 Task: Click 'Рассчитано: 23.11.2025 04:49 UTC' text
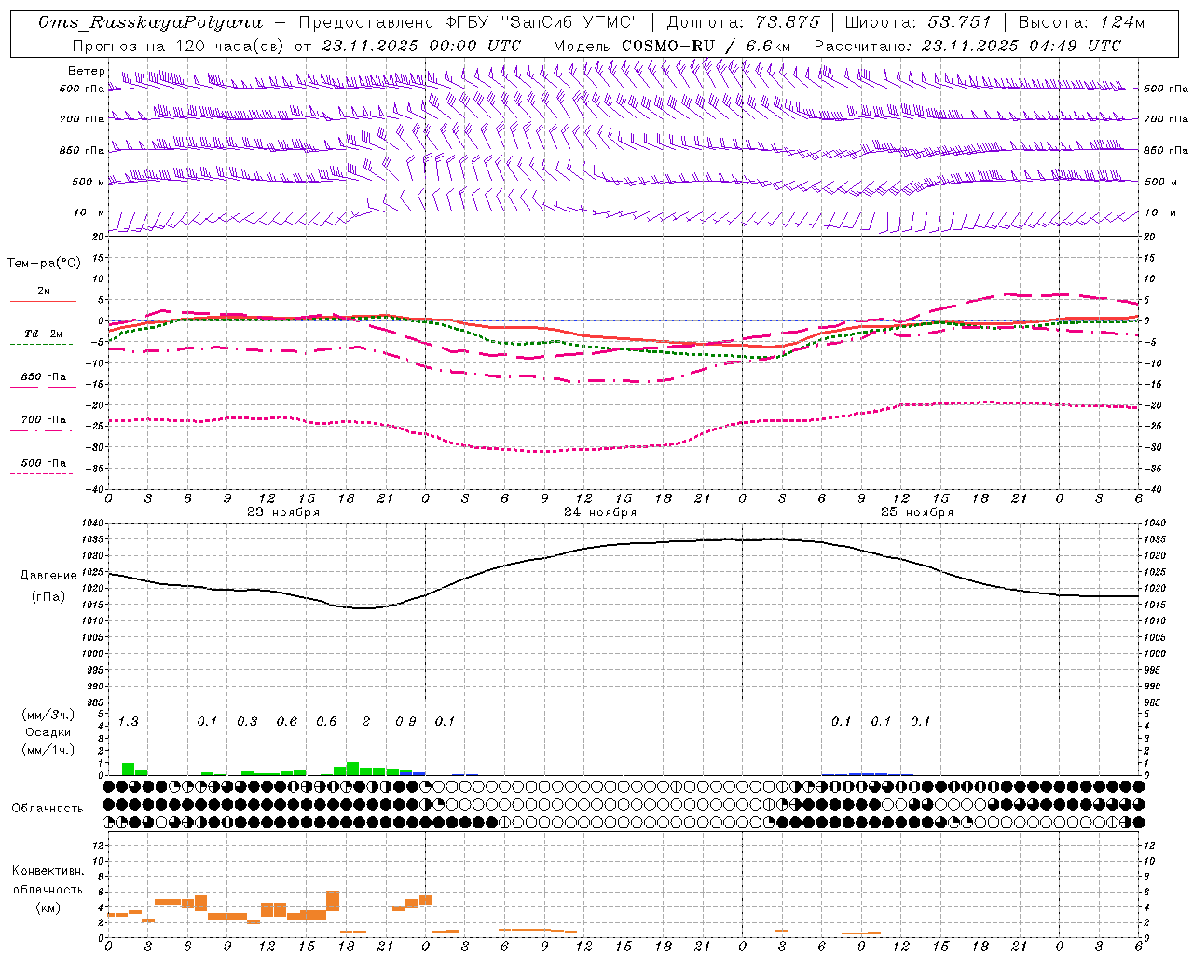pos(967,46)
